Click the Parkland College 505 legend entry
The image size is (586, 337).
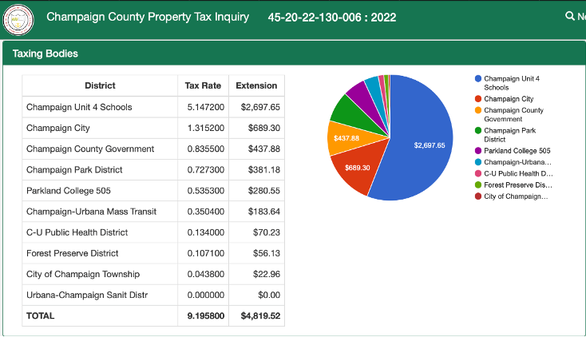[513, 151]
